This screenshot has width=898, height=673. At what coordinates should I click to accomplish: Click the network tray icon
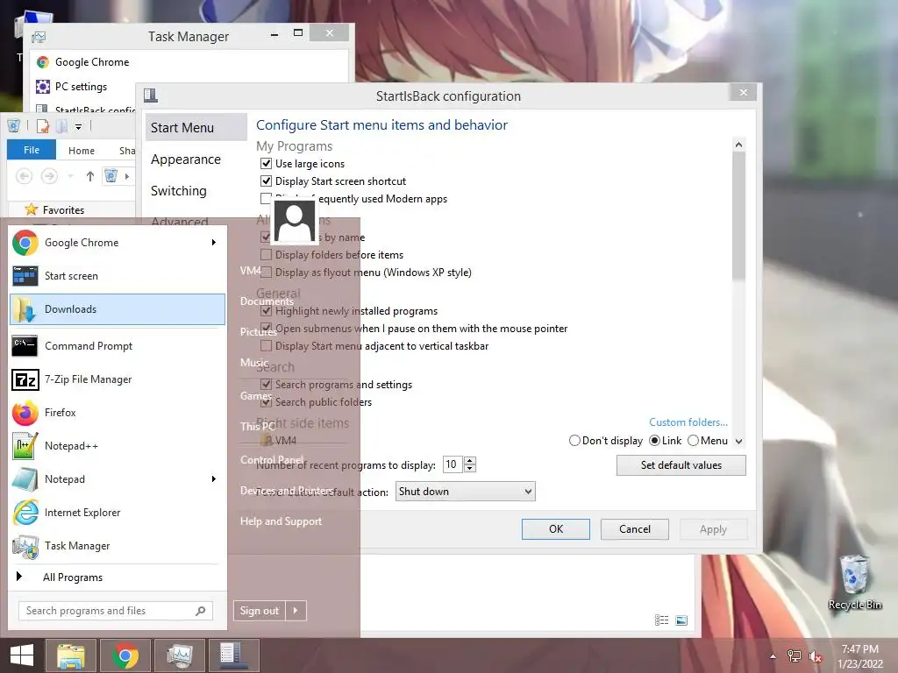point(795,656)
